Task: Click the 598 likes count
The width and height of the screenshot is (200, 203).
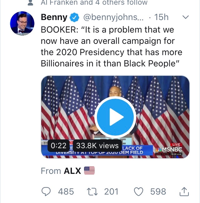Action: [x=158, y=191]
